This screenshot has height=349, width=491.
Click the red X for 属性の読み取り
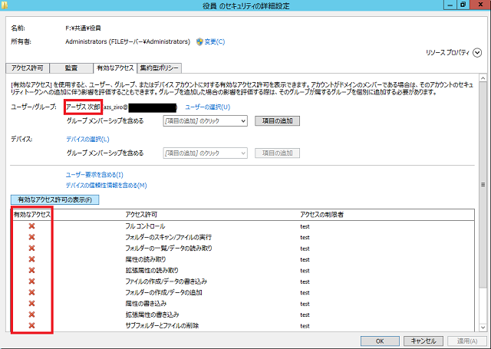coord(31,259)
